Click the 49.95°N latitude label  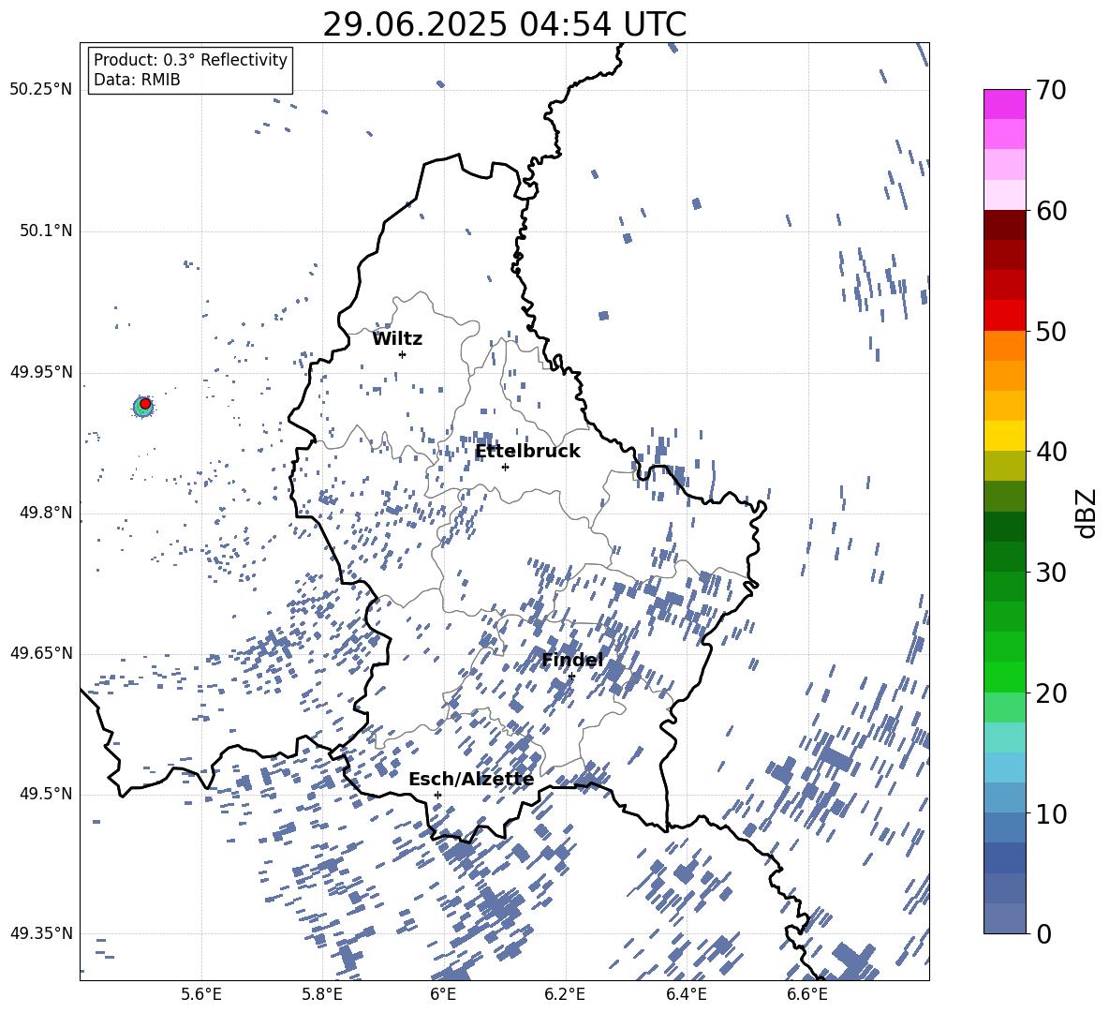pyautogui.click(x=40, y=372)
